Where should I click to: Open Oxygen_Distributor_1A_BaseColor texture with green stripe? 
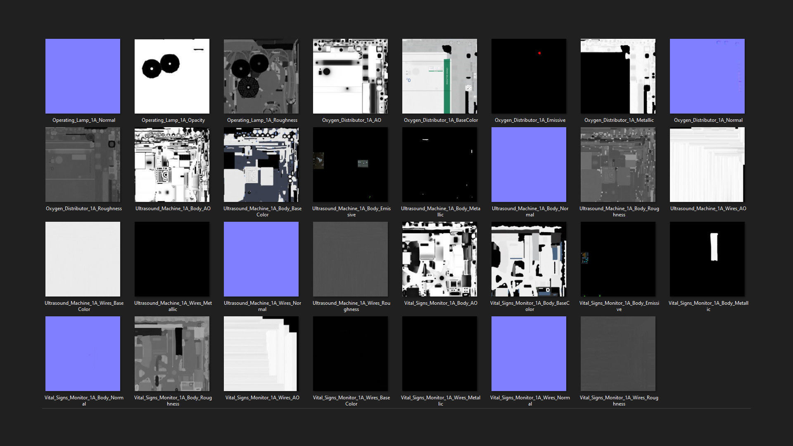(x=439, y=76)
